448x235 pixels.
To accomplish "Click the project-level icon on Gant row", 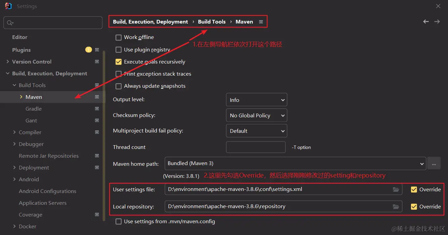I will 97,120.
